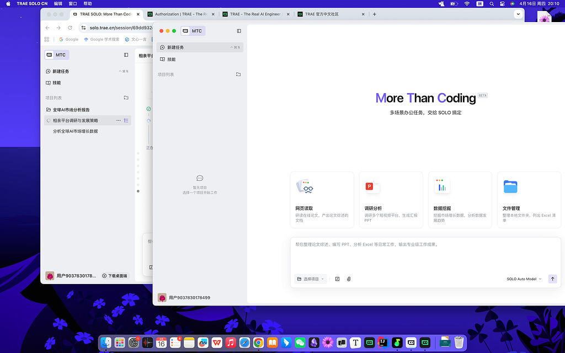Click user avatar 用户9037830178499 in front window
The height and width of the screenshot is (353, 565).
click(x=184, y=297)
